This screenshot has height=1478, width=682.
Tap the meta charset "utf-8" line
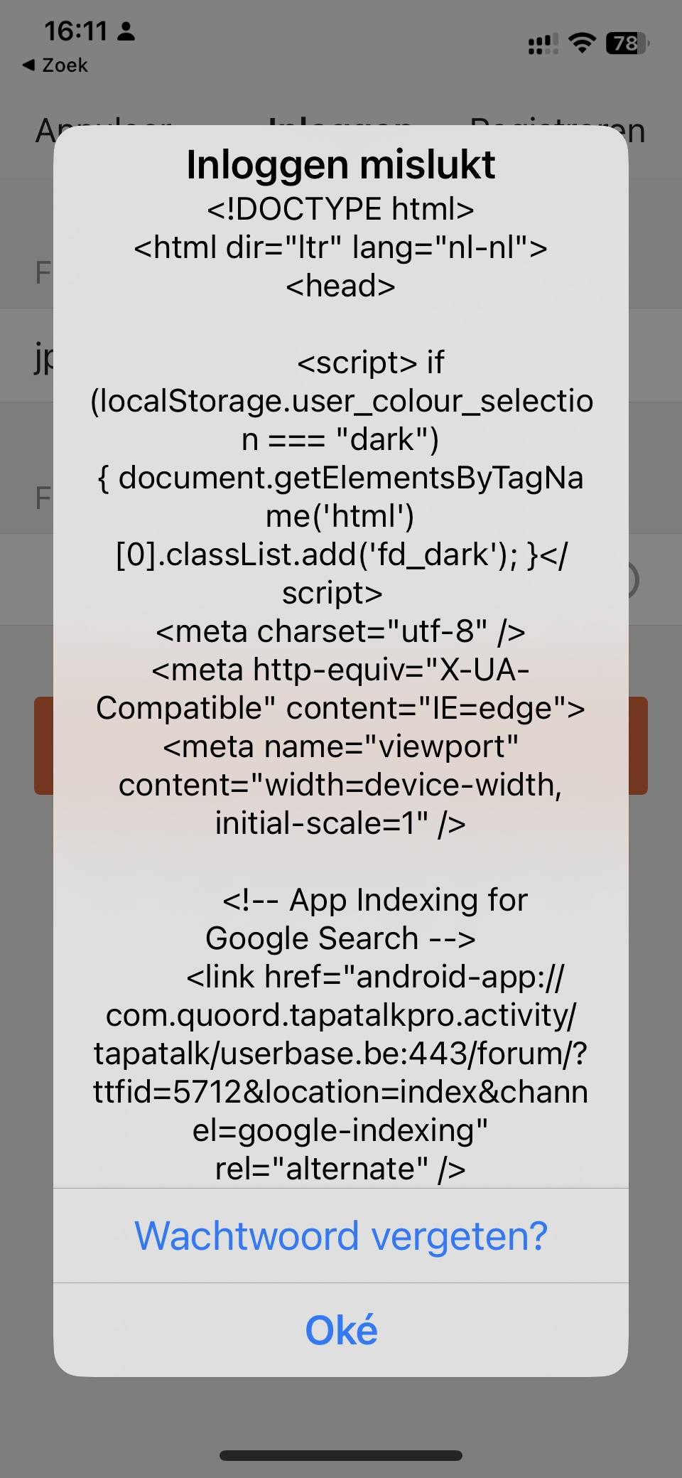(341, 631)
